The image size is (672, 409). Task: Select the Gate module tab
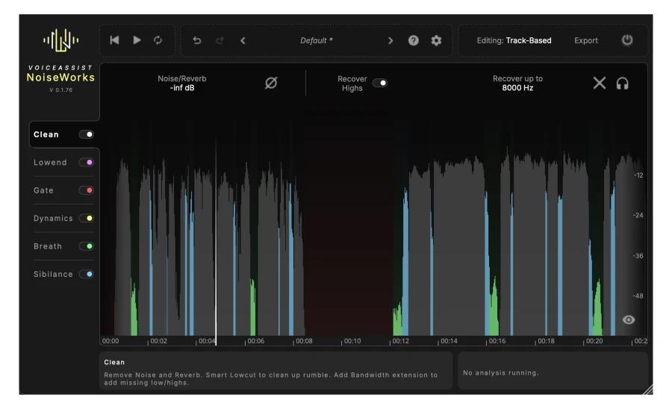pyautogui.click(x=43, y=190)
